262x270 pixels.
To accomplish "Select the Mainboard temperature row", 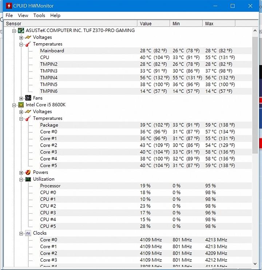I will pyautogui.click(x=146, y=51).
